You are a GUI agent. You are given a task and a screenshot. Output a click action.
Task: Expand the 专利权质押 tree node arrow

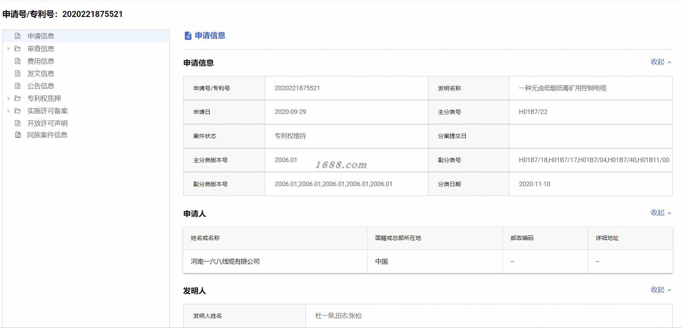click(8, 98)
